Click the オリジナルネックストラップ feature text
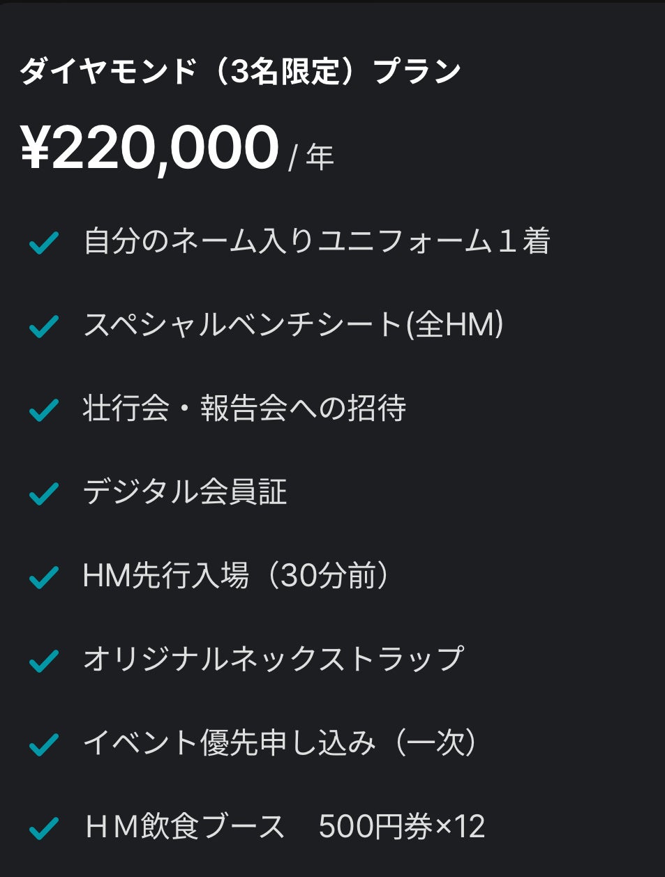This screenshot has height=877, width=665. [273, 659]
